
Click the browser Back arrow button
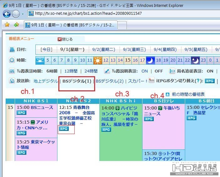[7, 14]
